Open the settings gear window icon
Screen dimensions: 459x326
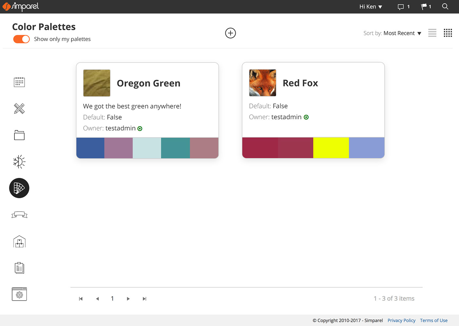coord(19,294)
